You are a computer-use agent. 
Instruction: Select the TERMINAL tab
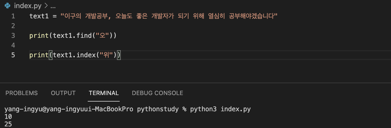pyautogui.click(x=104, y=93)
